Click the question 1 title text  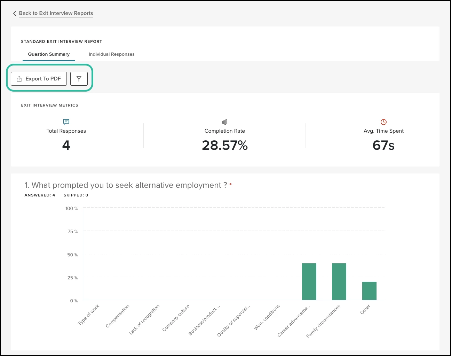tap(126, 185)
